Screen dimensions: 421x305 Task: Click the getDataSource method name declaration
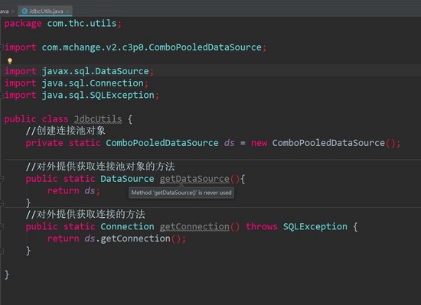pos(194,179)
